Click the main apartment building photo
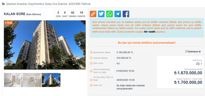Screen dimensions: 205x96 pos(45,45)
